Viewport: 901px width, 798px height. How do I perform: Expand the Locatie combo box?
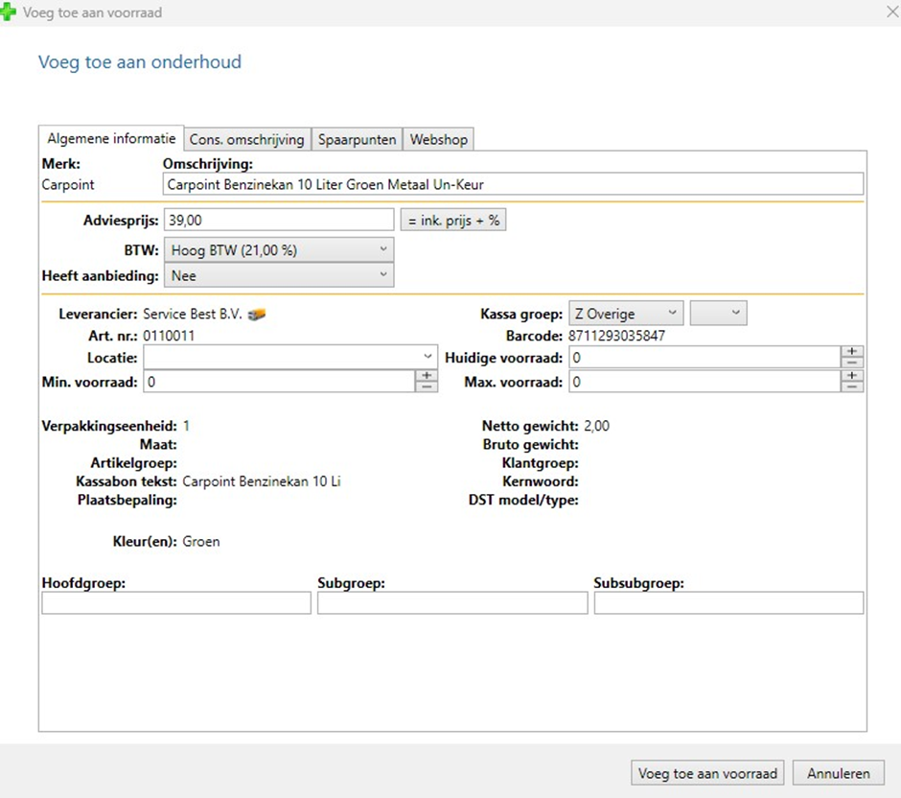(x=427, y=357)
